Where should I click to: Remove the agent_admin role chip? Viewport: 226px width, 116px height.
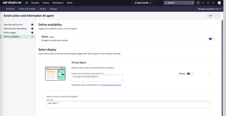58,103
